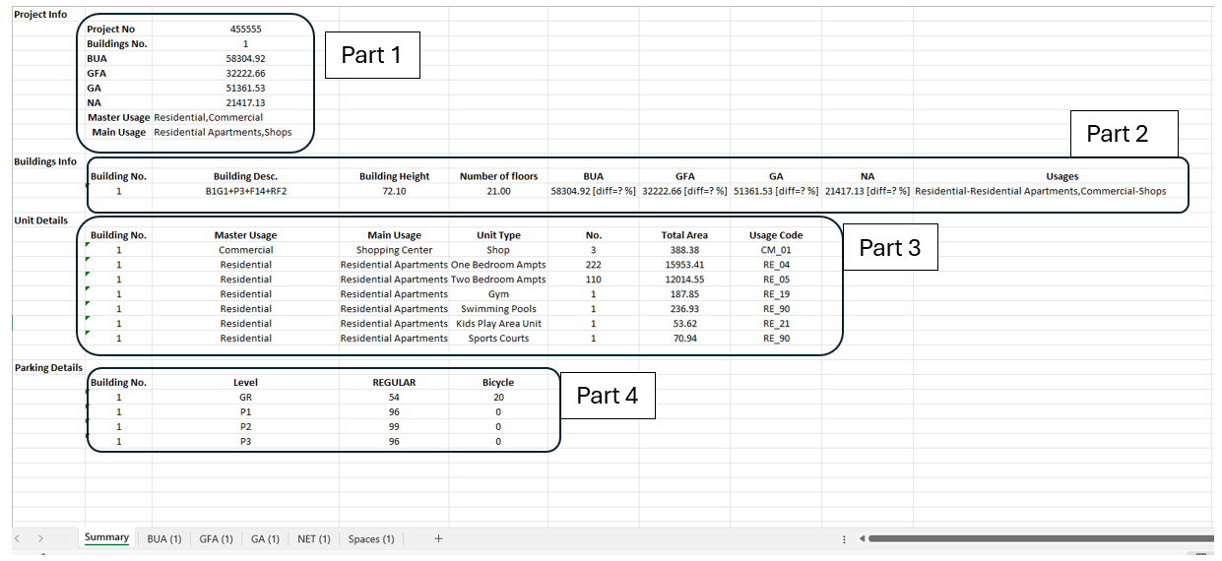Viewport: 1222px width, 561px height.
Task: Select the NET (1) sheet tab
Action: pos(314,538)
